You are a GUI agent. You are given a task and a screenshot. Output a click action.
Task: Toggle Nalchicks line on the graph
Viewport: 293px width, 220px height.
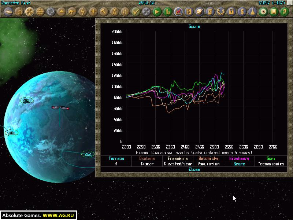[x=208, y=158]
